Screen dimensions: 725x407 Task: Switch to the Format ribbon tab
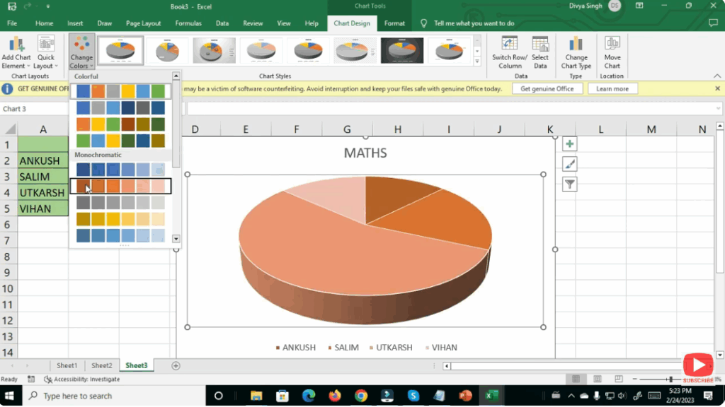click(394, 23)
